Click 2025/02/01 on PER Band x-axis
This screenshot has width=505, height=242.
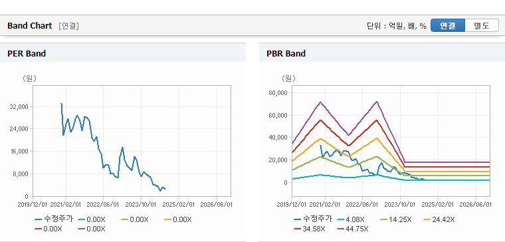point(179,205)
